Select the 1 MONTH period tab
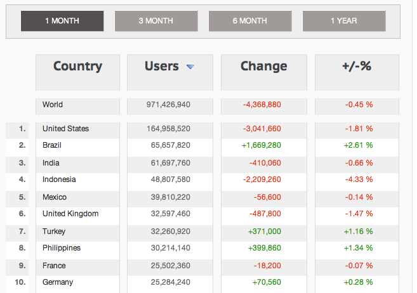 (62, 21)
